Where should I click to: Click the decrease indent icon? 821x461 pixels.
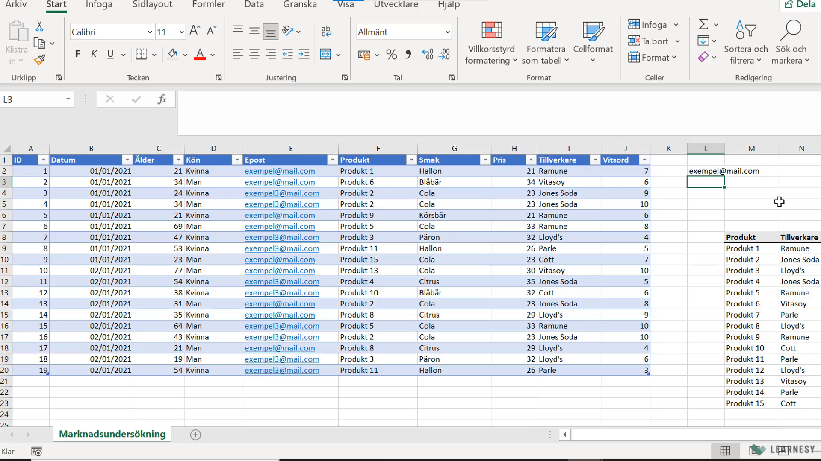(x=287, y=54)
